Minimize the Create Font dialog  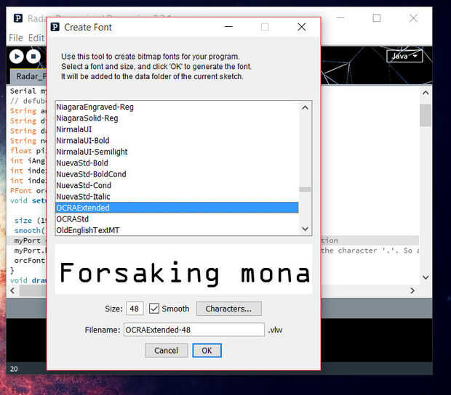point(228,27)
